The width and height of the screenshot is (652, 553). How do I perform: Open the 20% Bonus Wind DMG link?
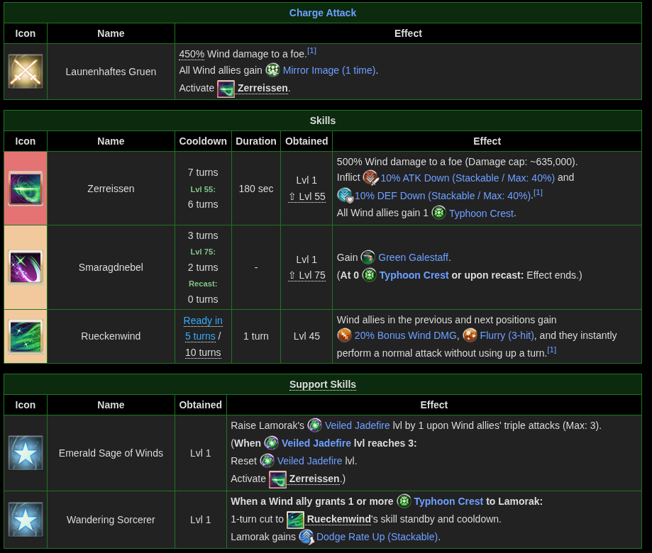(x=405, y=335)
